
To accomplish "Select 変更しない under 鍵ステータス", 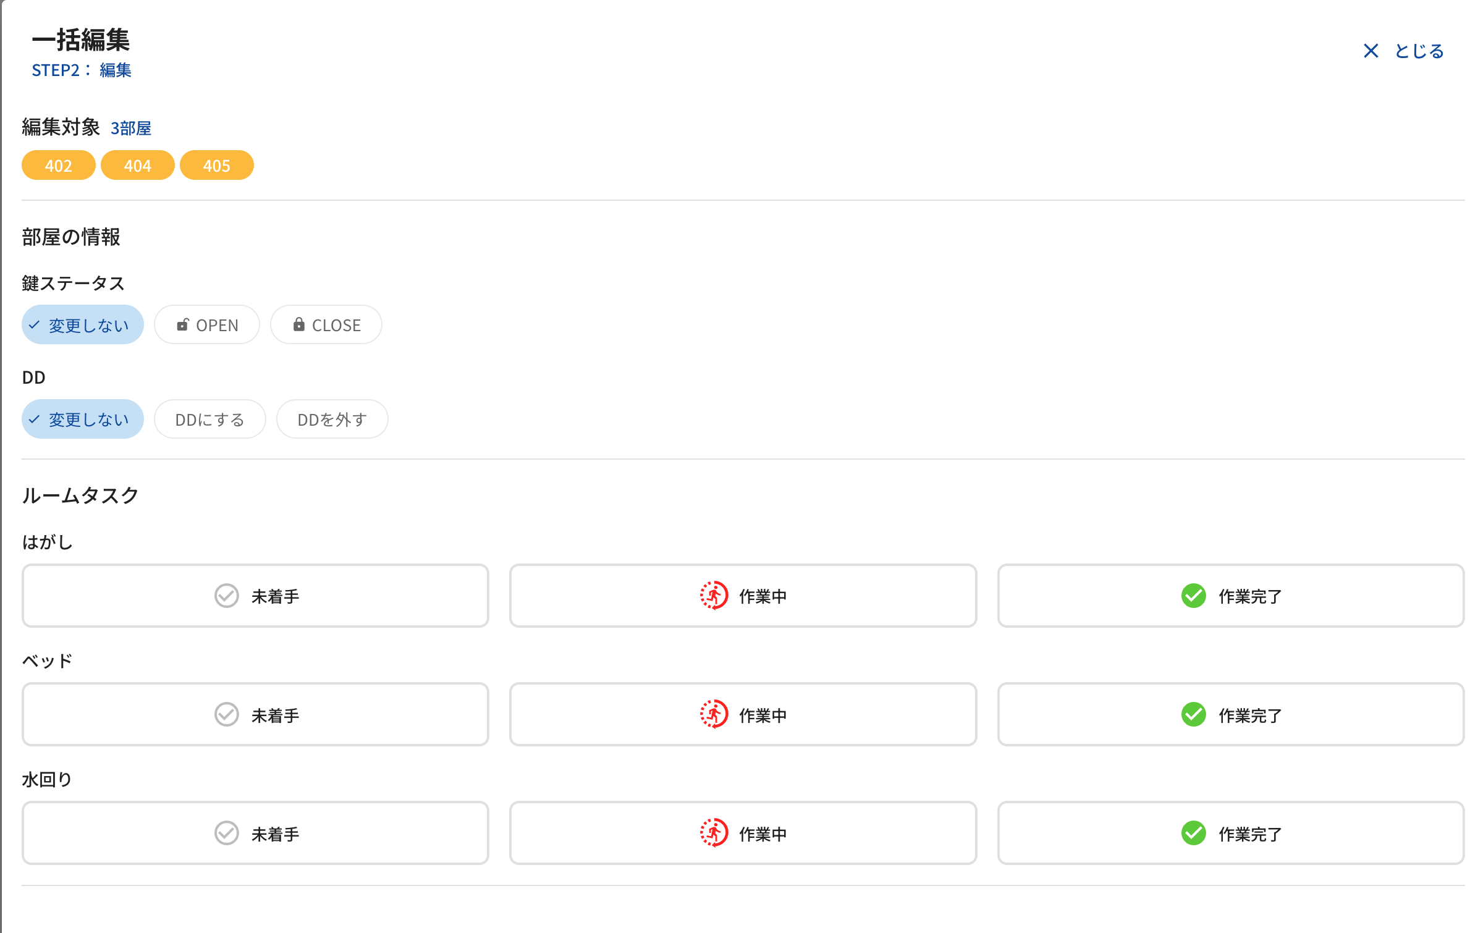I will tap(83, 325).
